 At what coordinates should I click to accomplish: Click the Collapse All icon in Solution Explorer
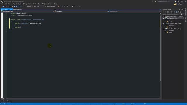tap(179, 12)
